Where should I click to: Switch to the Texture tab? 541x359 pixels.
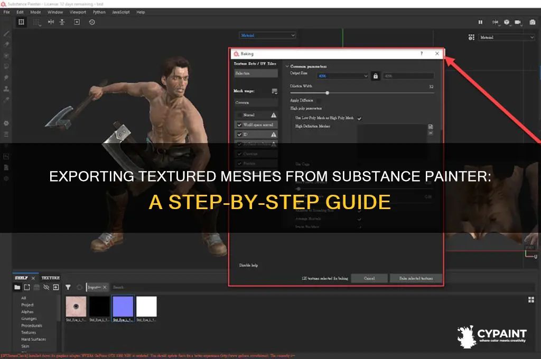51,278
